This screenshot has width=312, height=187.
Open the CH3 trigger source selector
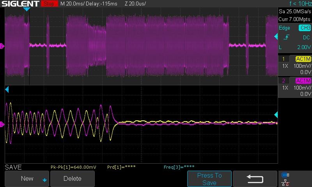click(x=304, y=28)
